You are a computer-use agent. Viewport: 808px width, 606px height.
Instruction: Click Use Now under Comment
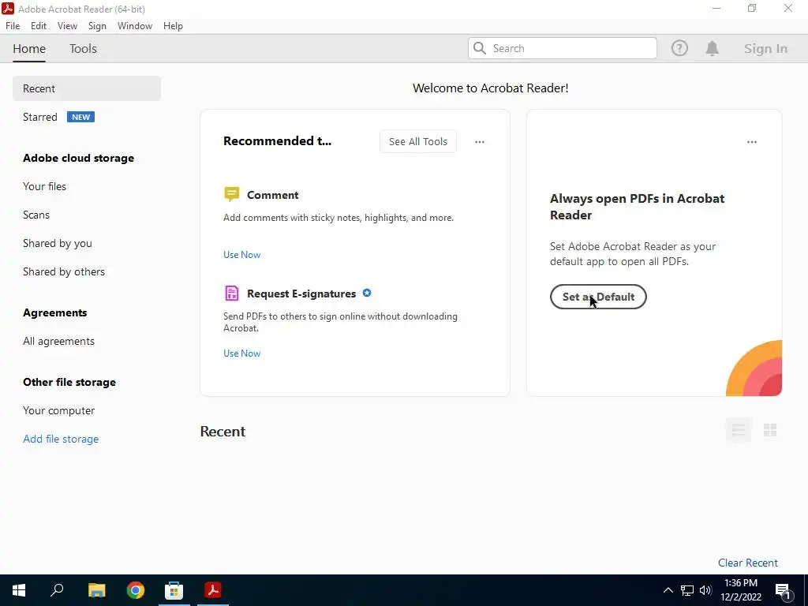pos(241,255)
